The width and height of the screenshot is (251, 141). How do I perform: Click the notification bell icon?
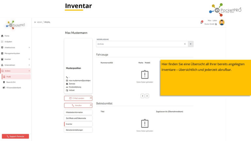[x=201, y=23]
